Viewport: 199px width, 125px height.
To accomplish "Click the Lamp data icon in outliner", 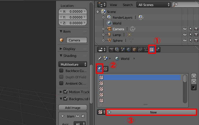I will (129, 35).
